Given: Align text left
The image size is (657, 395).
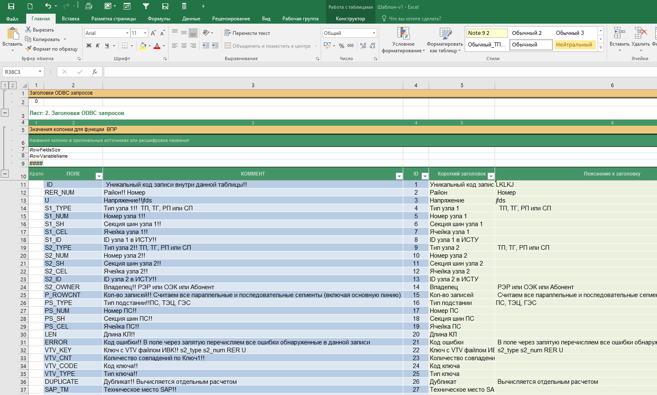Looking at the screenshot, I should point(175,46).
